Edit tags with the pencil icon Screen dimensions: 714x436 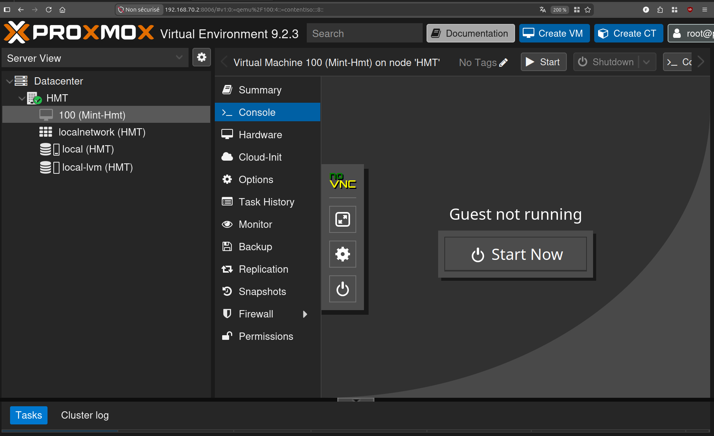point(503,63)
